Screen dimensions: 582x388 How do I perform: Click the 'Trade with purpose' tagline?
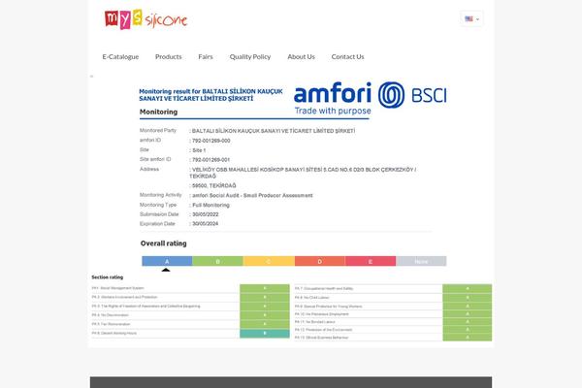[333, 111]
